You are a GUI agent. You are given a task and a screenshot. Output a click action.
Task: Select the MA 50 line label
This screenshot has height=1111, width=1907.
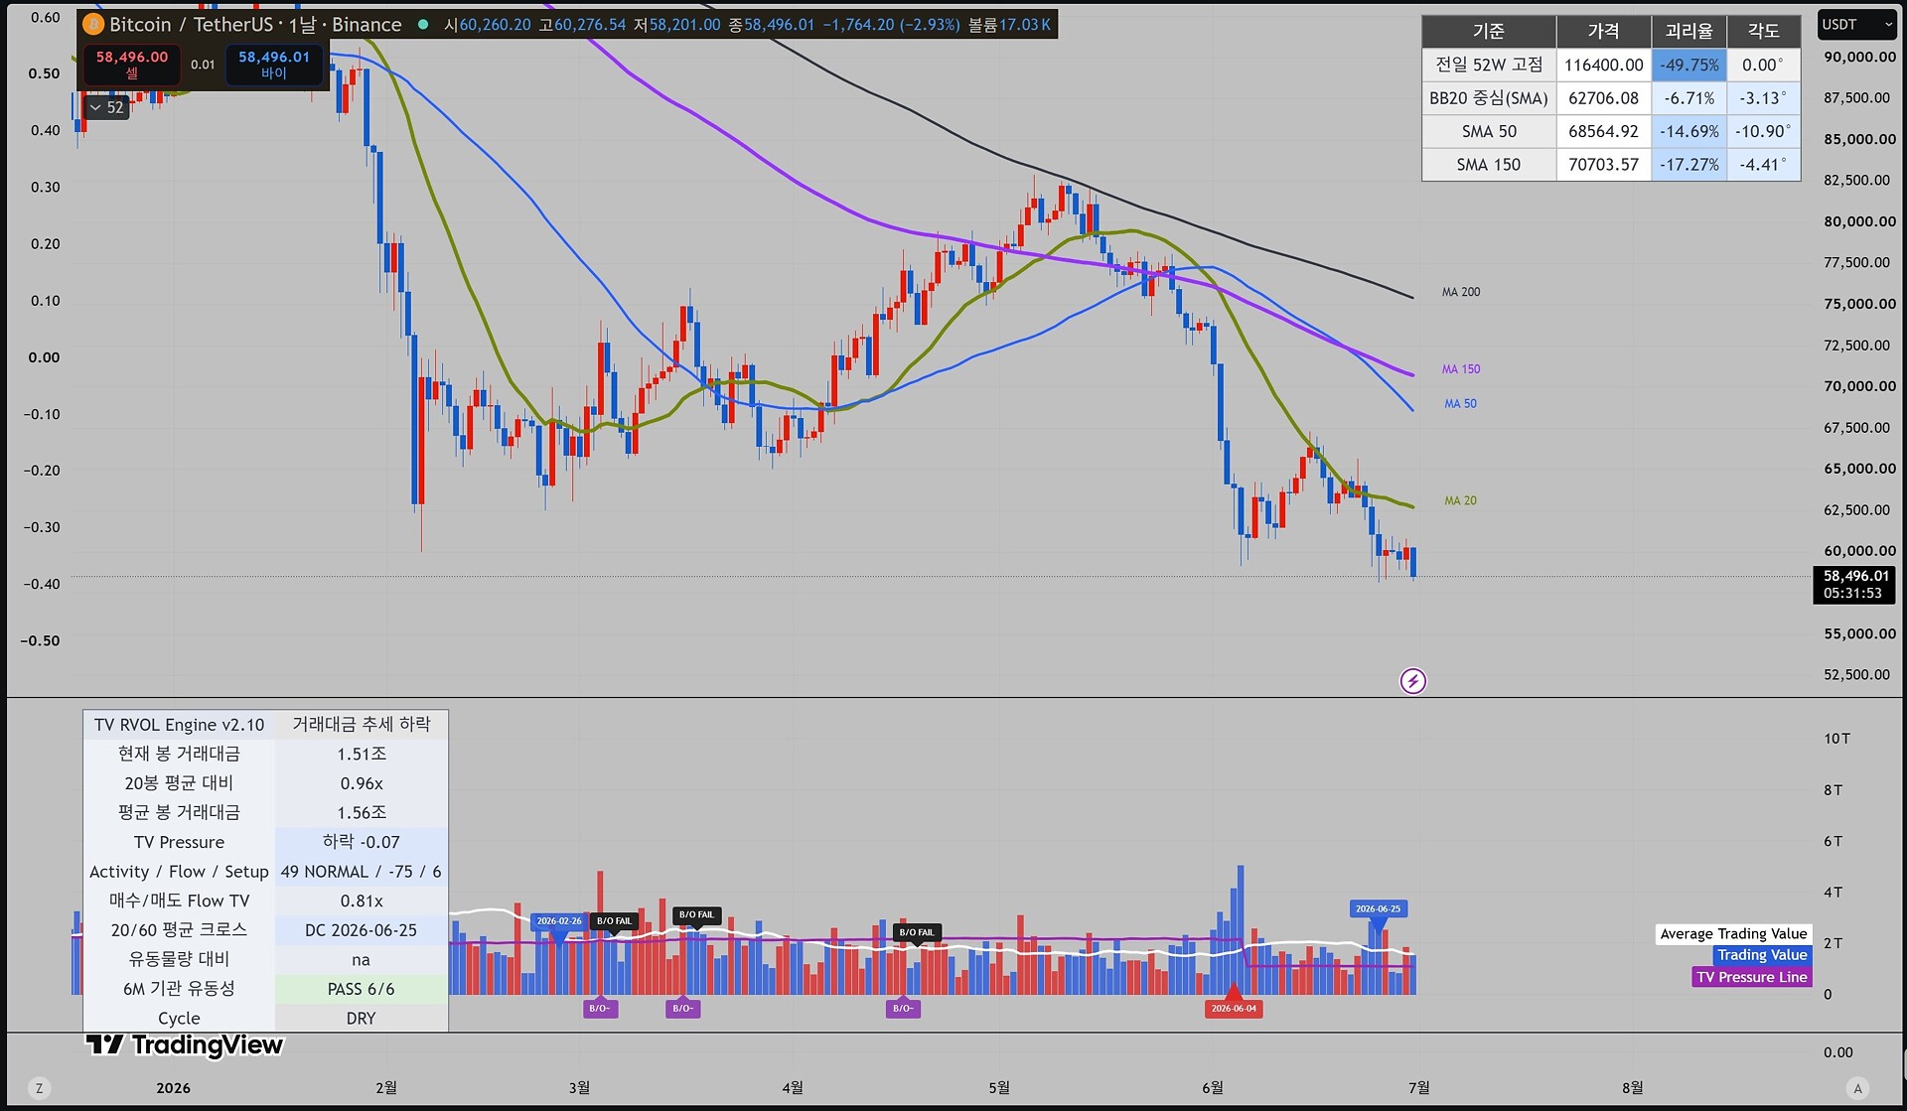pos(1460,404)
